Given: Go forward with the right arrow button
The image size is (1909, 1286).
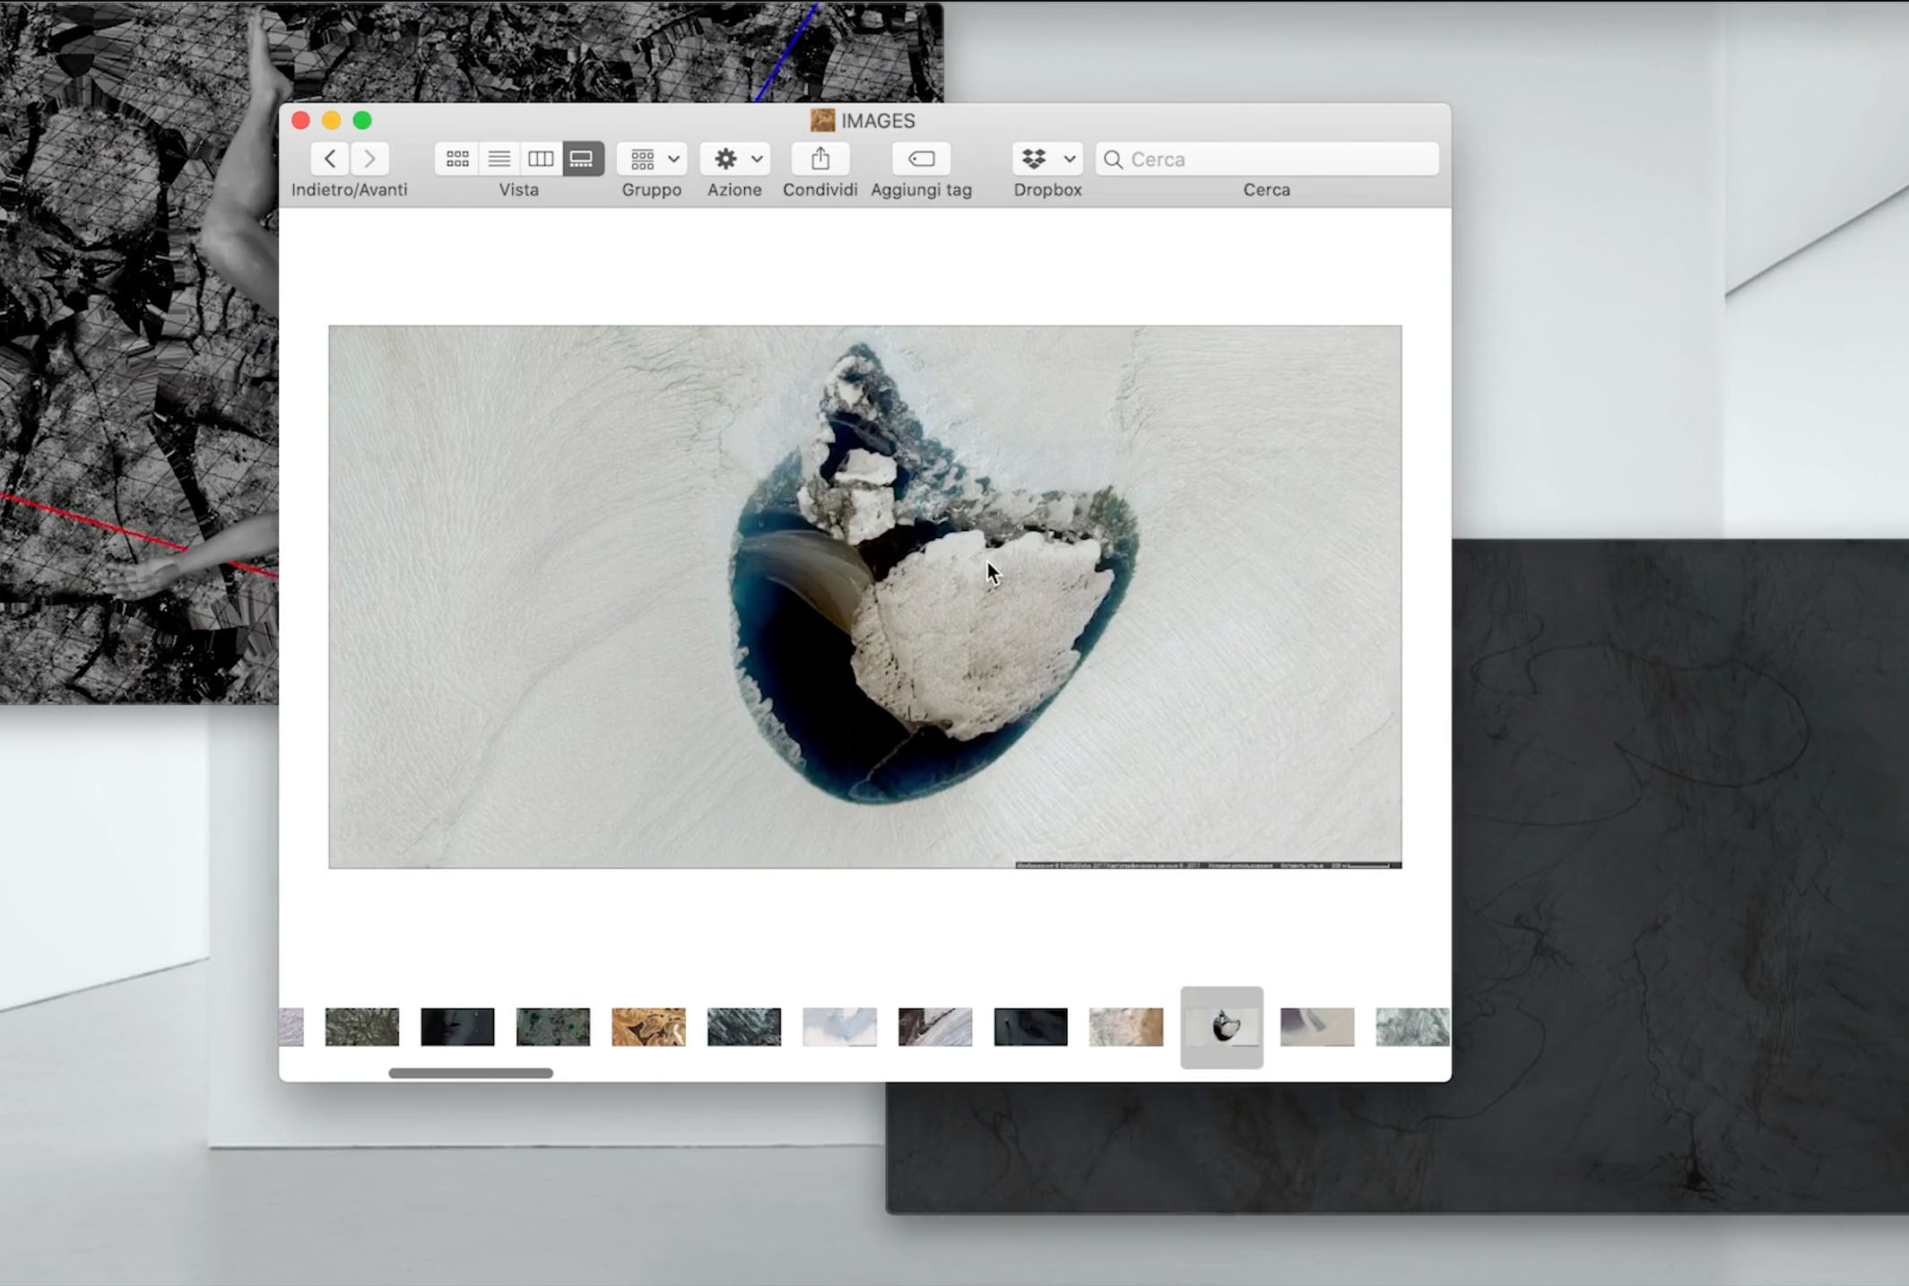Looking at the screenshot, I should click(369, 159).
